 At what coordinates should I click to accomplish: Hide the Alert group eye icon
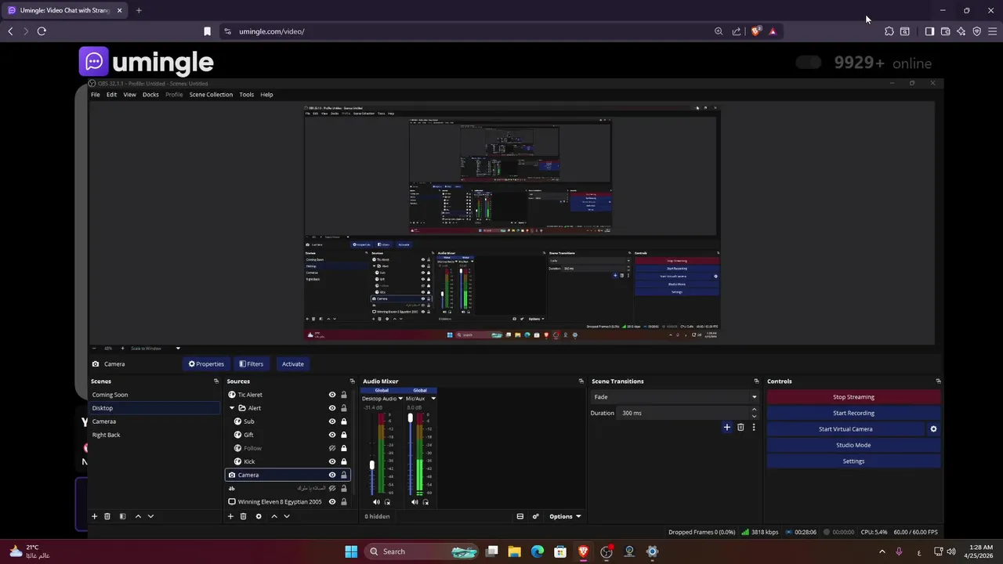point(332,408)
